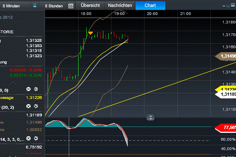This screenshot has height=157, width=236.
Task: Click the smallest window layout icon at top right
Action: coord(224,6)
